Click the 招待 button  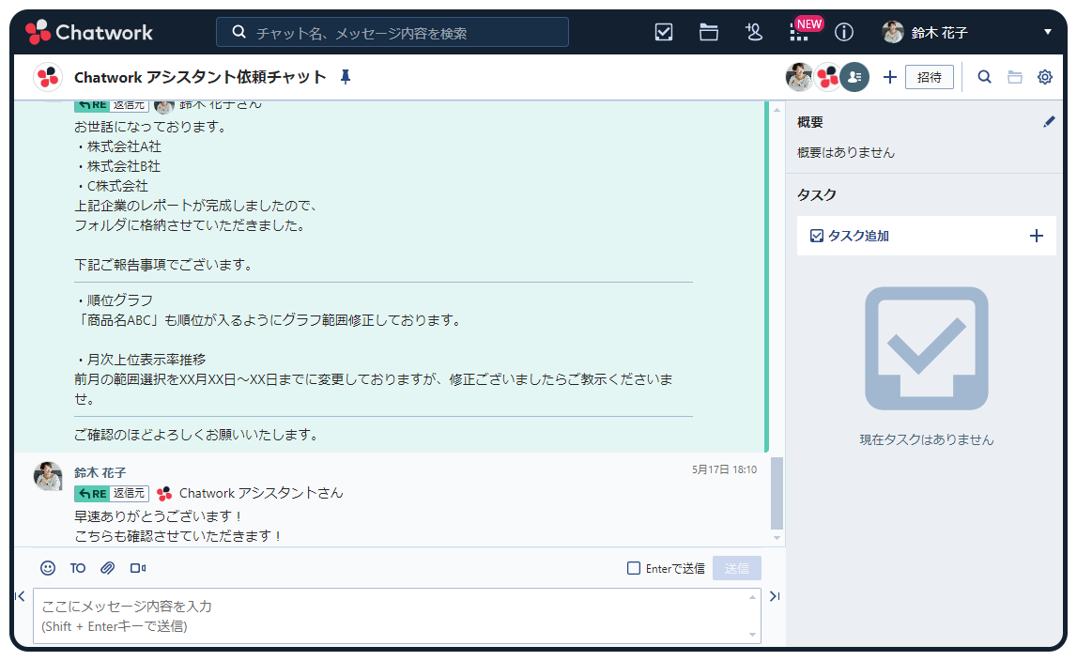pyautogui.click(x=929, y=77)
